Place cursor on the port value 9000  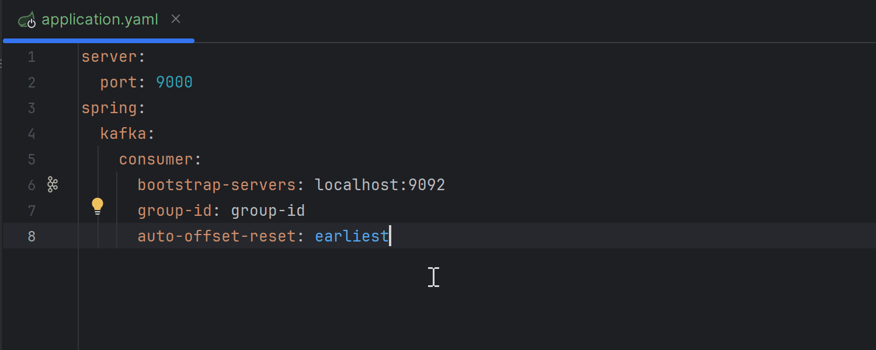[173, 82]
